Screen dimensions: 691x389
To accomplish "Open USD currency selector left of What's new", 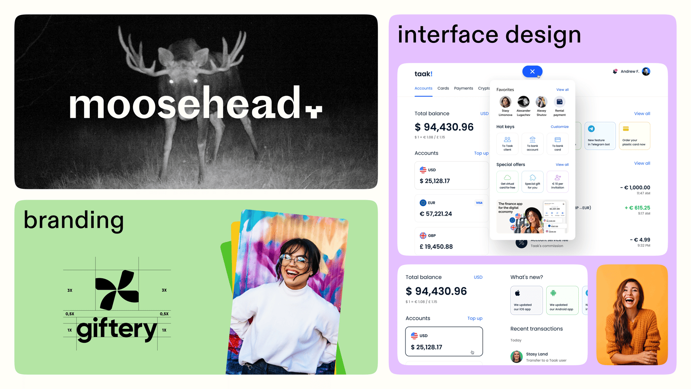I will tap(478, 277).
